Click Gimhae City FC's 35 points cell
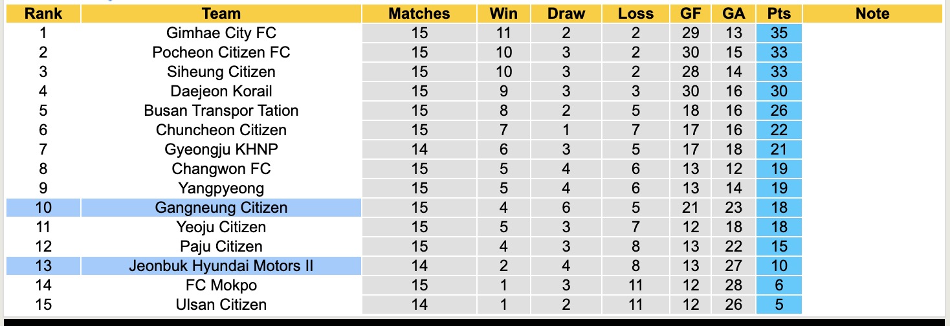This screenshot has width=950, height=326. tap(779, 33)
